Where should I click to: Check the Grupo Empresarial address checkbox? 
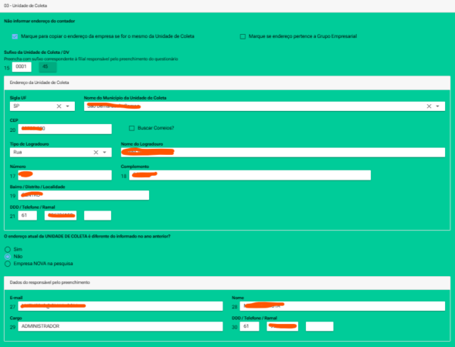(243, 36)
